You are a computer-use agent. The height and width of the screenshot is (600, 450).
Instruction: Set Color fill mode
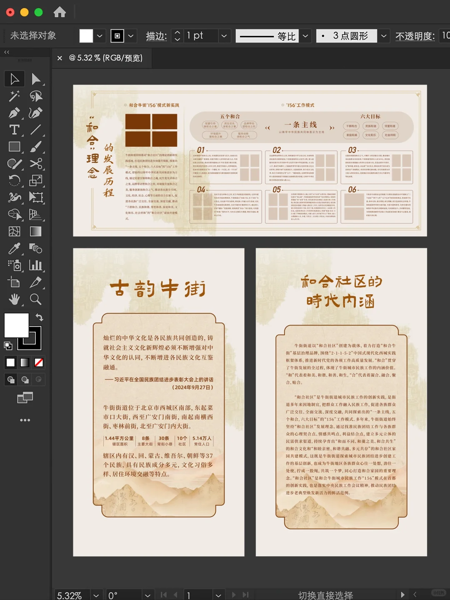coord(11,362)
